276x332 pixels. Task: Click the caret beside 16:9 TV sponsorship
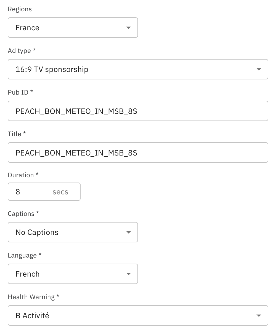(259, 69)
